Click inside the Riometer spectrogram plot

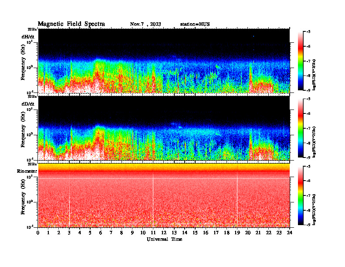tap(164, 195)
